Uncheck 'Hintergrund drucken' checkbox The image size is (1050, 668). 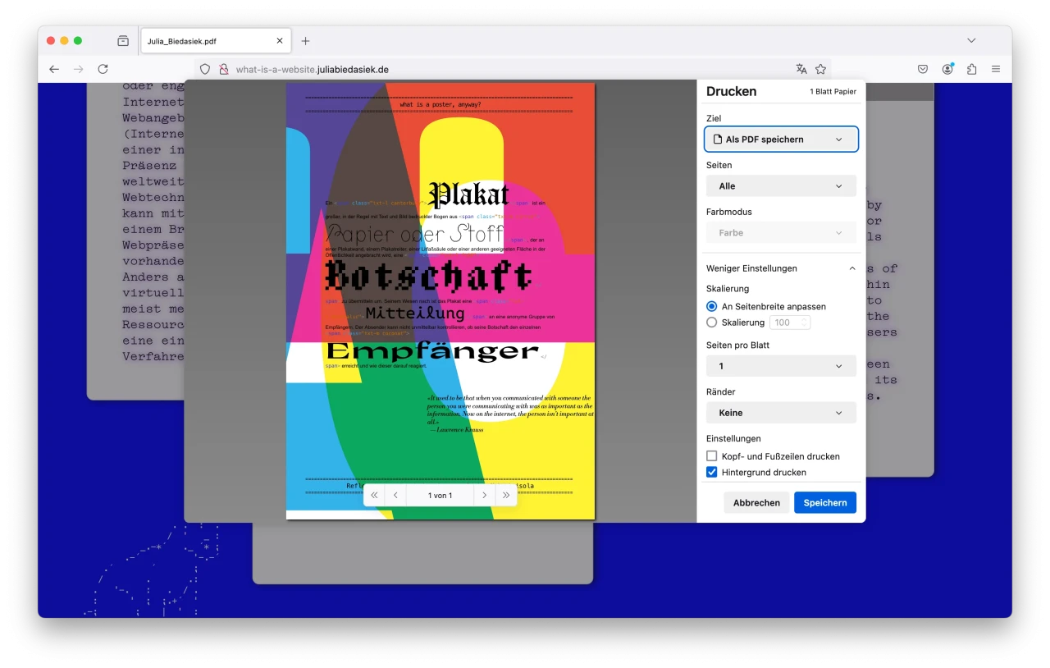(x=712, y=473)
